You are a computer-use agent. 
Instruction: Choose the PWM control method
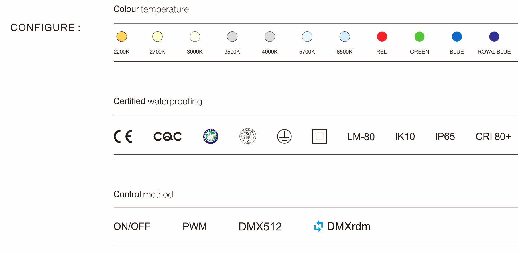point(195,226)
